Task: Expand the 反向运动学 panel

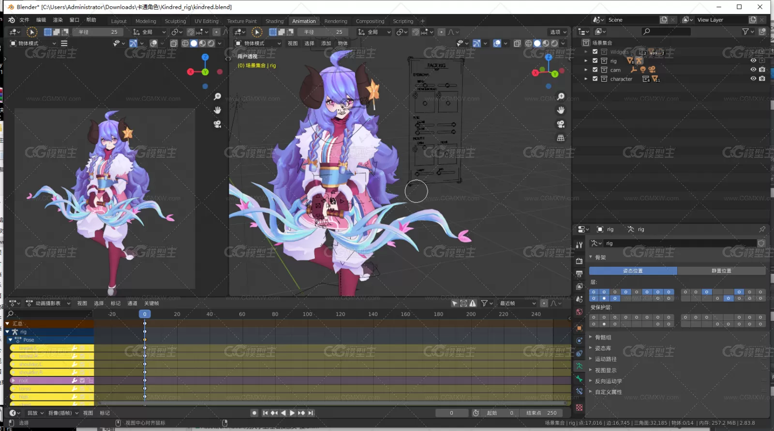Action: [x=608, y=381]
